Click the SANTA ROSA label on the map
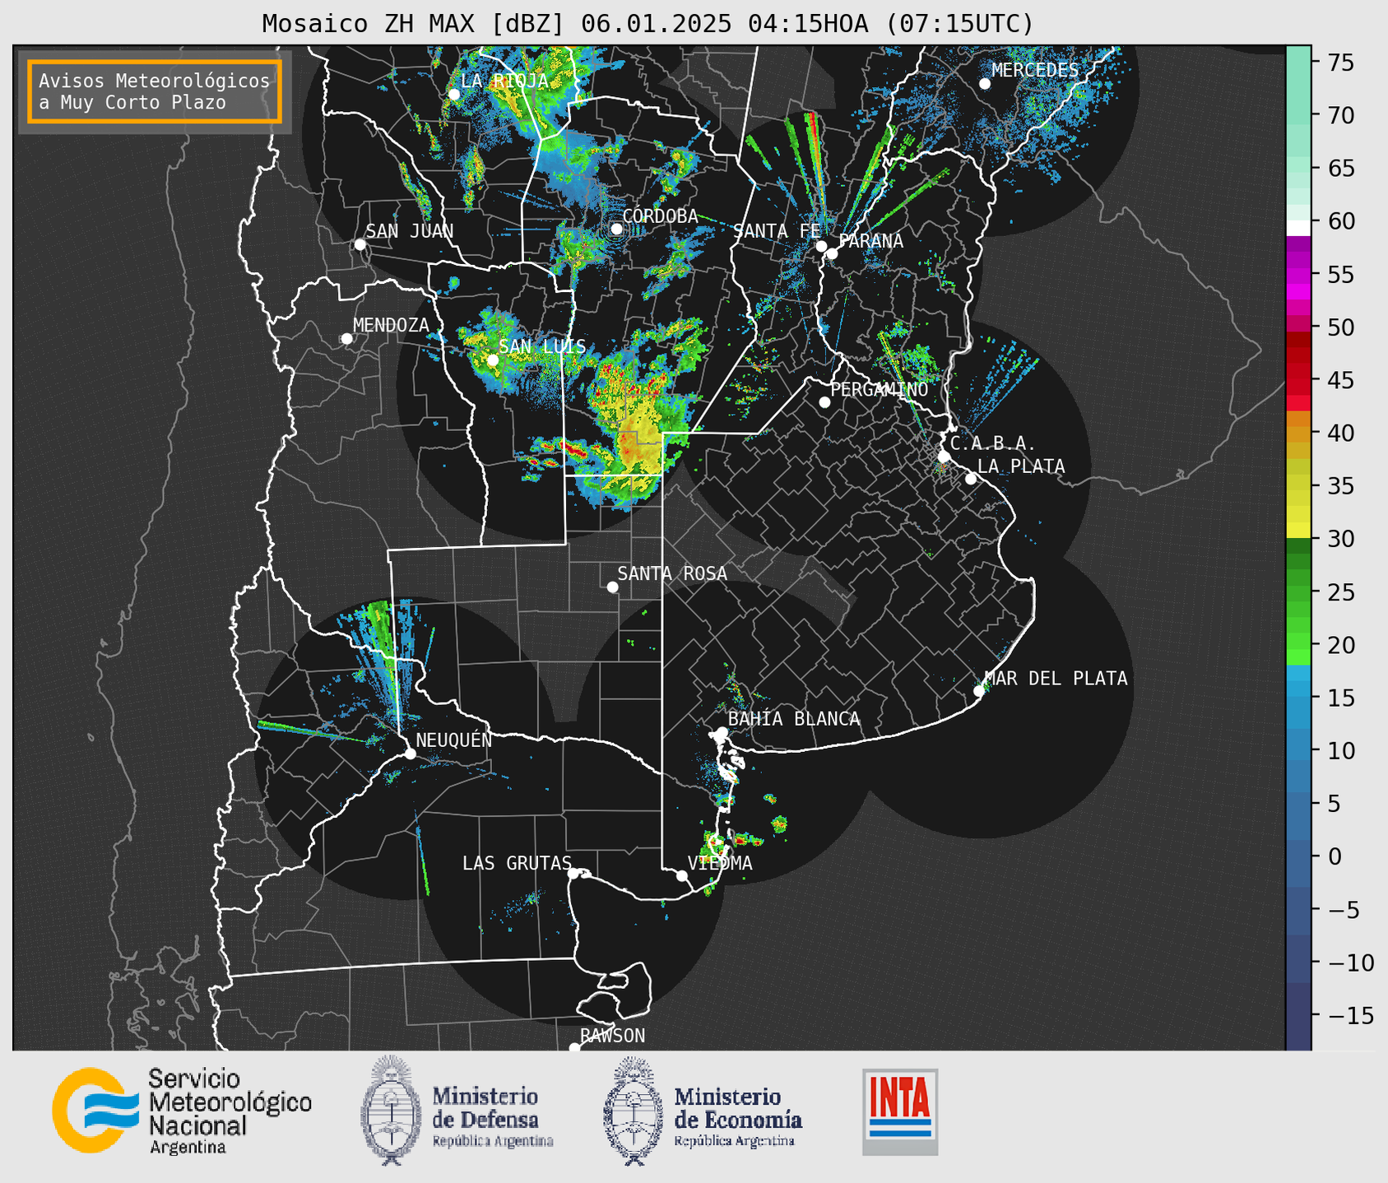This screenshot has width=1388, height=1183. [672, 573]
